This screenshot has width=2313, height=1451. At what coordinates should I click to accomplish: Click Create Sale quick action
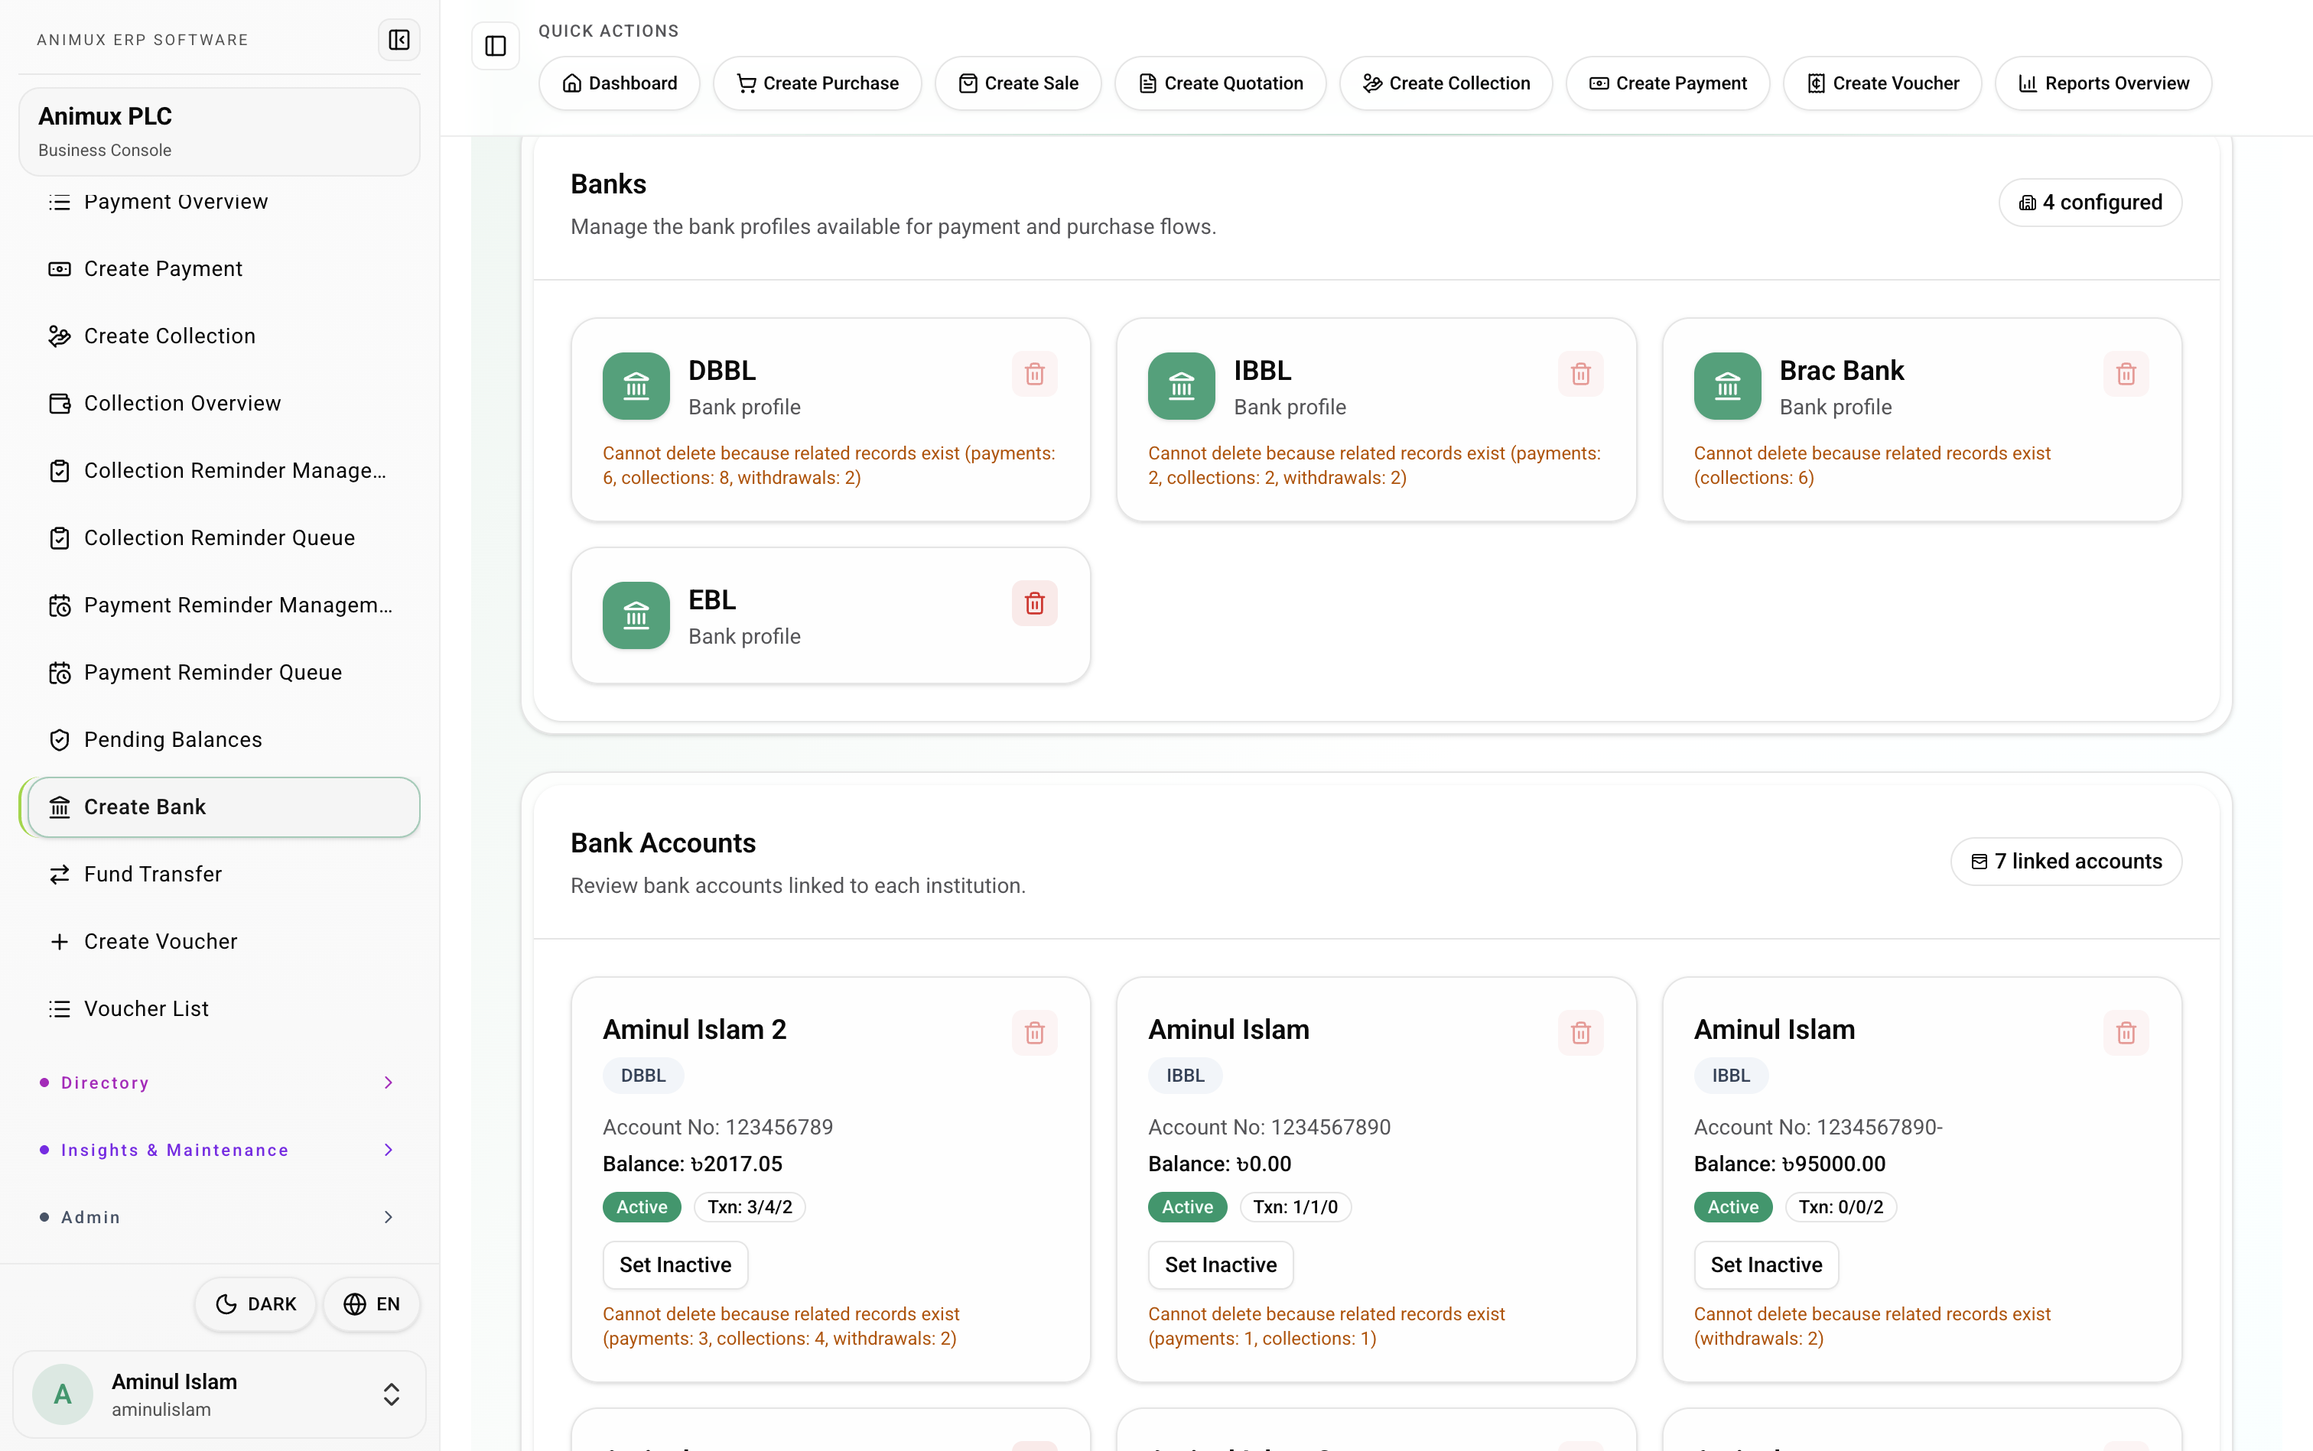click(1018, 83)
